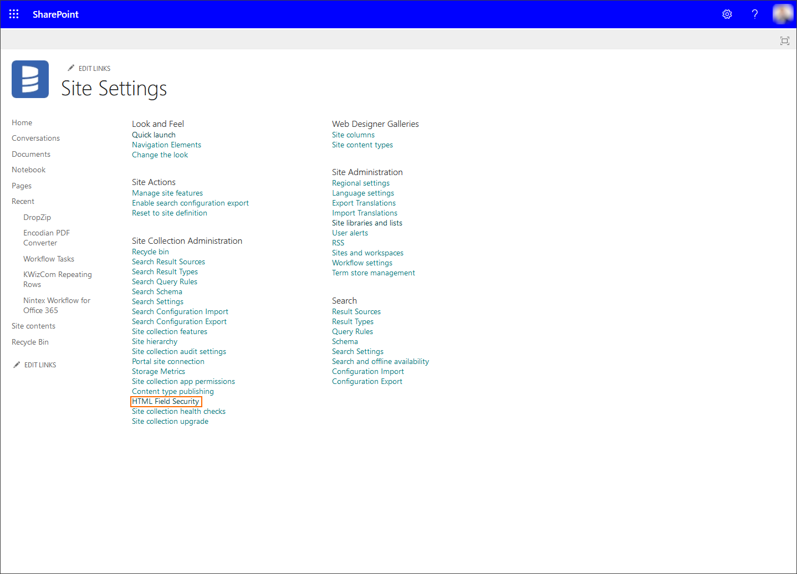The height and width of the screenshot is (574, 797).
Task: Go to Documents in left navigation
Action: click(31, 155)
